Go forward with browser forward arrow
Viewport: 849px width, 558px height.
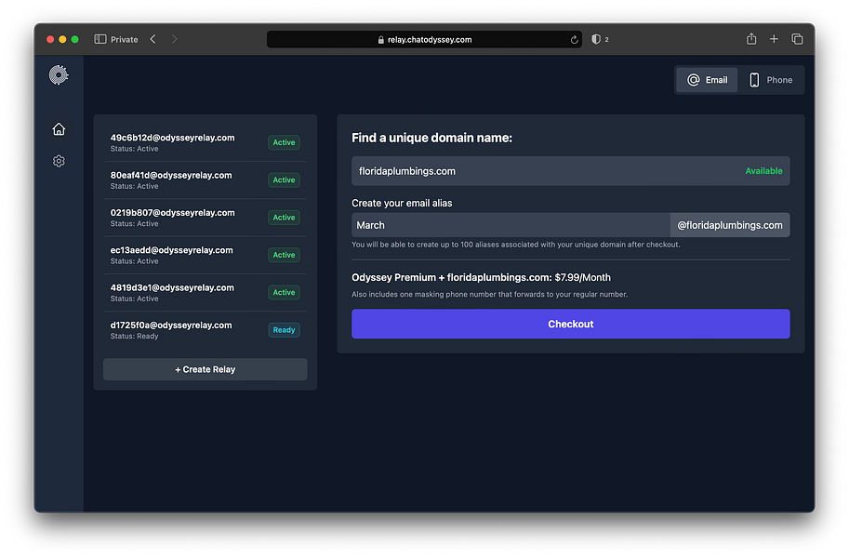pyautogui.click(x=174, y=39)
